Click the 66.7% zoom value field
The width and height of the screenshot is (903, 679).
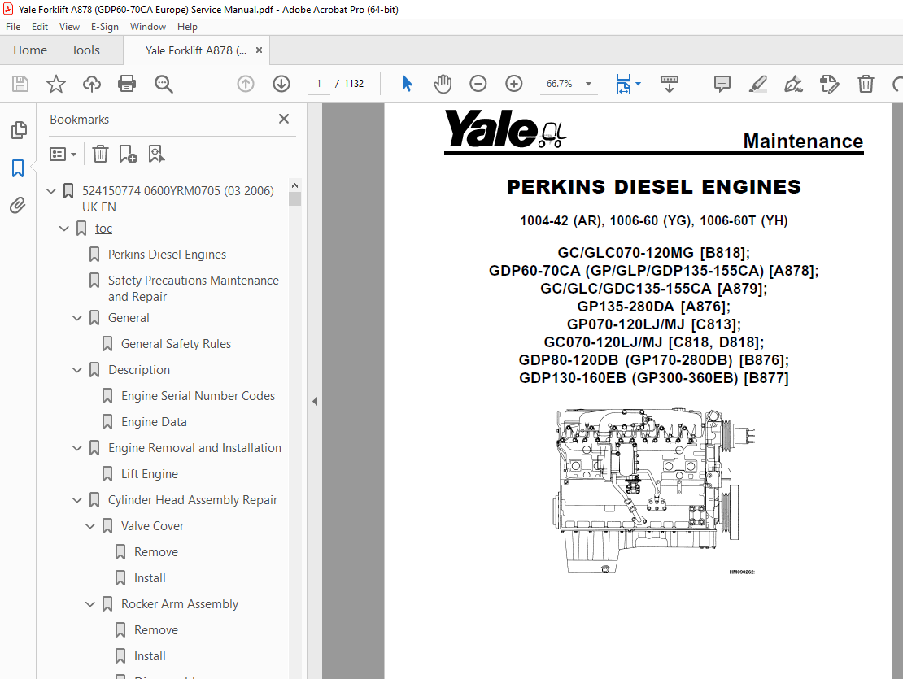tap(559, 84)
